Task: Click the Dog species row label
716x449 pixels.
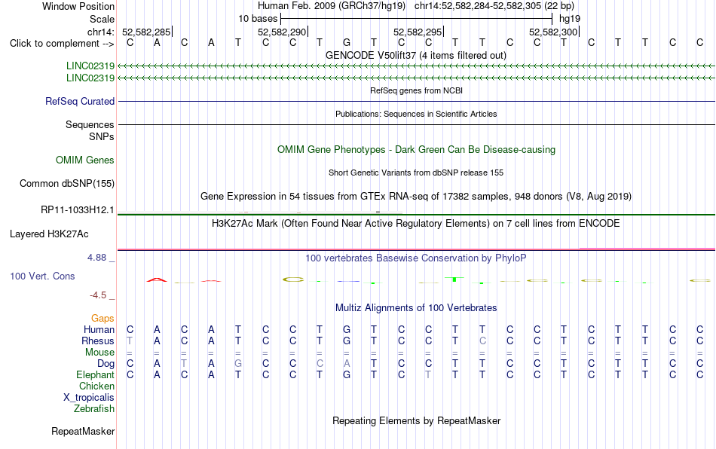Action: click(x=106, y=364)
